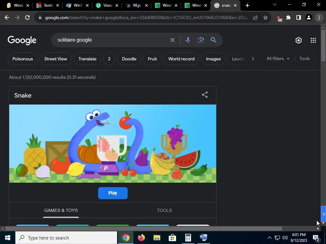Filter results by Street View
This screenshot has width=326, height=244.
pyautogui.click(x=56, y=59)
